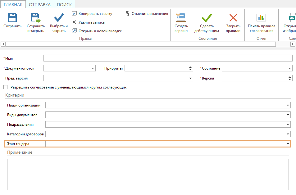296x195 pixels.
Task: Click the Create version icon
Action: (181, 18)
